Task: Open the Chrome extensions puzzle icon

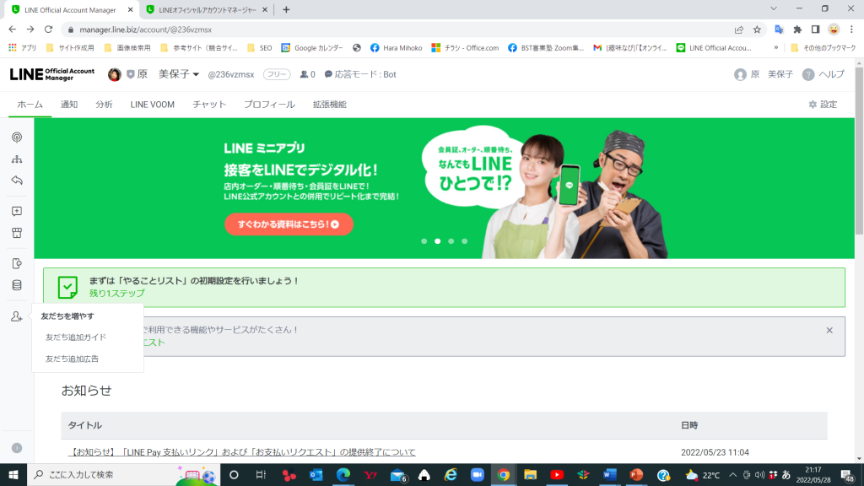Action: tap(797, 30)
